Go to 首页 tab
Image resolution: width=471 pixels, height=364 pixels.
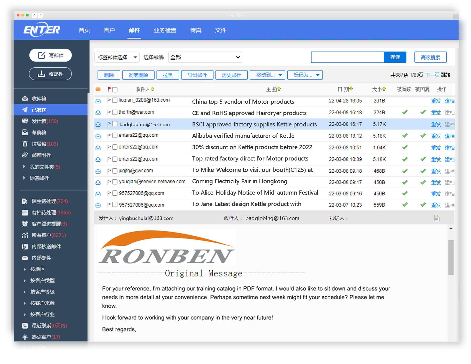[84, 30]
